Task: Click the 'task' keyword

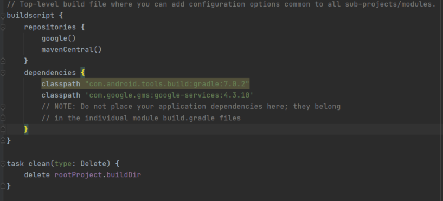Action: [x=15, y=164]
